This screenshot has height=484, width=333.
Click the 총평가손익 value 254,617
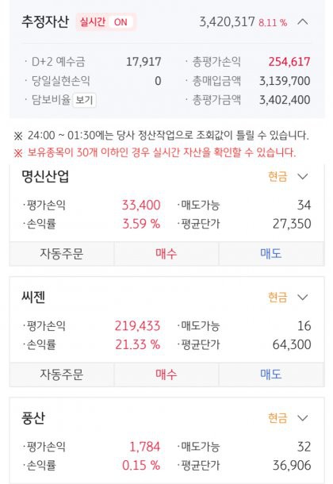(289, 62)
